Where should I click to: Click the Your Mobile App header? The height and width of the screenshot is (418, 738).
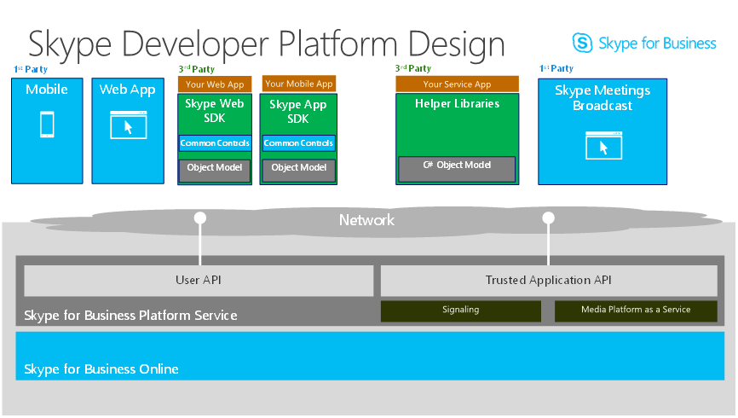[x=299, y=84]
